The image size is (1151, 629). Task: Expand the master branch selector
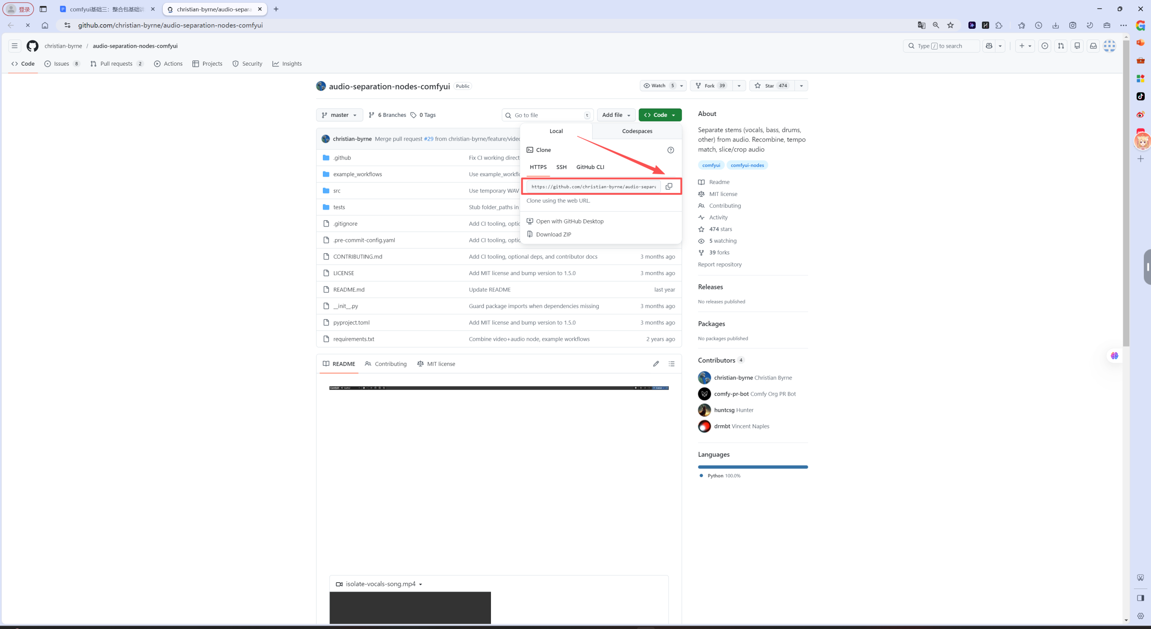point(339,115)
